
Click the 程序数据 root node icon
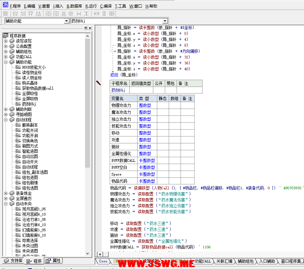click(6, 36)
